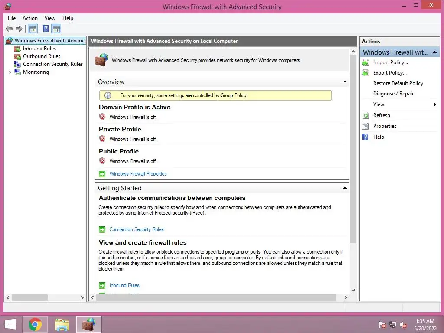Toggle the Action pane toolbar icon
Viewport: 444px width, 333px height.
click(56, 29)
